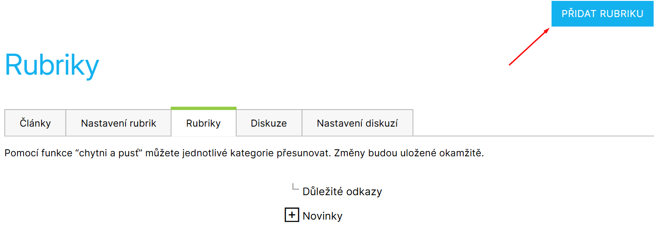The image size is (654, 241).
Task: Open the Nastavení rubrik tab
Action: click(x=118, y=123)
